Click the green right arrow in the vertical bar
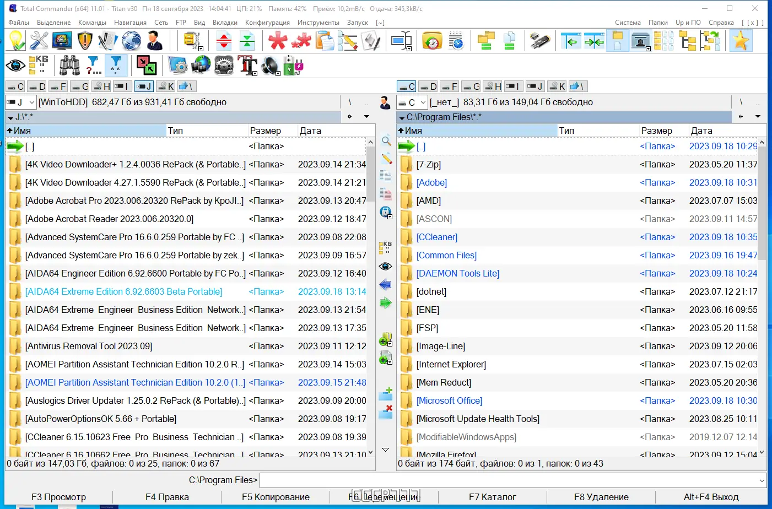 point(386,303)
